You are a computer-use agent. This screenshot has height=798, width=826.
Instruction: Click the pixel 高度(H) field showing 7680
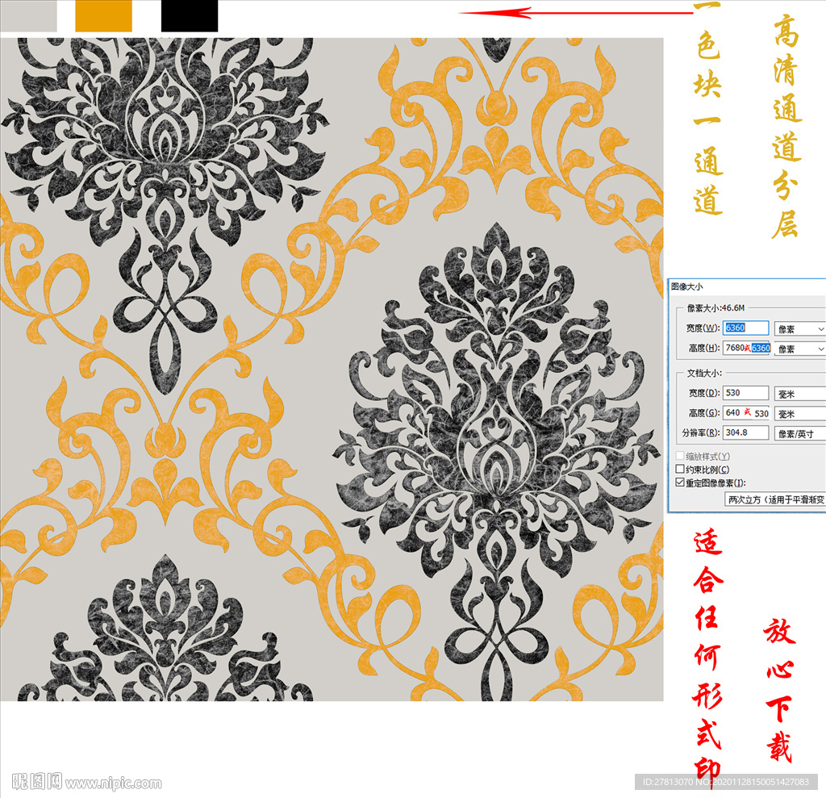tap(747, 348)
